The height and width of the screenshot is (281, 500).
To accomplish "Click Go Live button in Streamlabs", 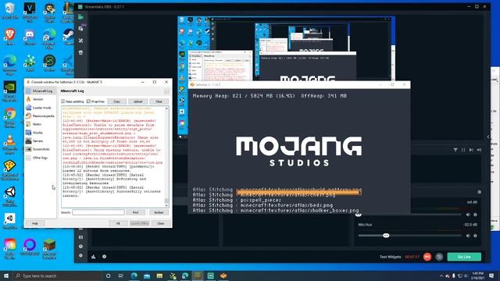I will 464,257.
